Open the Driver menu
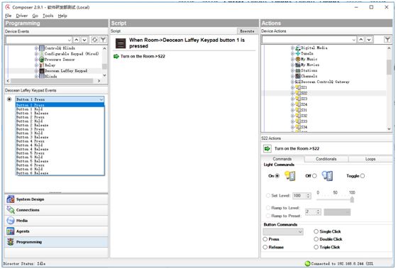The height and width of the screenshot is (269, 396). click(22, 16)
